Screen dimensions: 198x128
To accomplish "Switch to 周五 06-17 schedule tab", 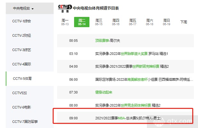I will pos(133,22).
